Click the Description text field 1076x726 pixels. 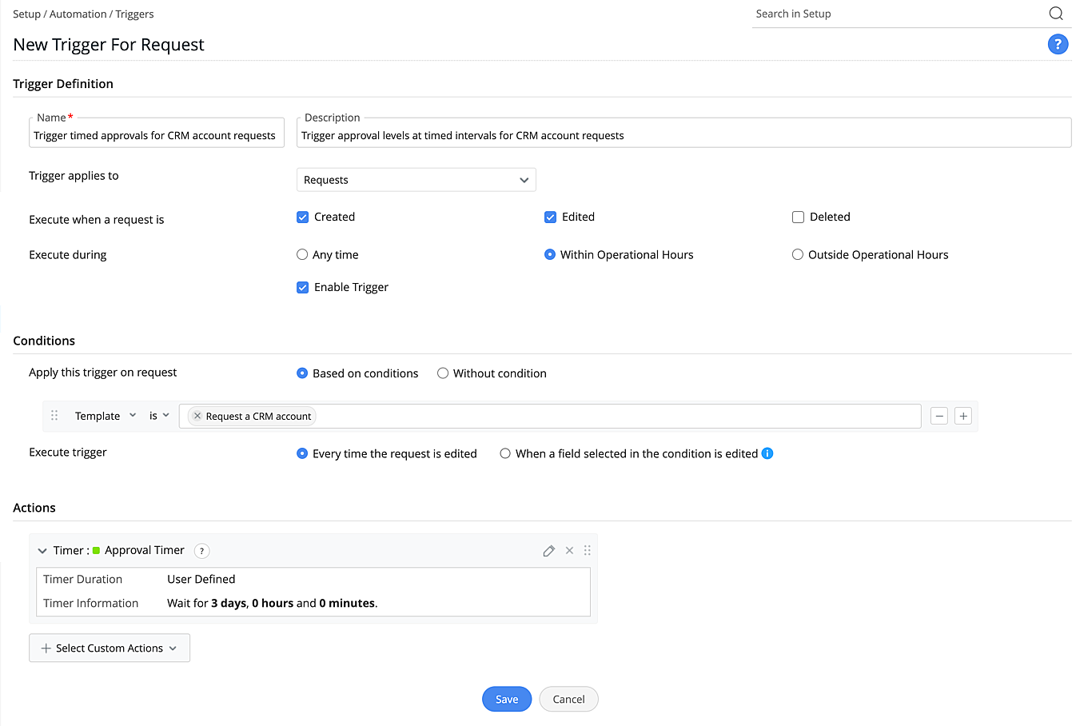point(683,136)
